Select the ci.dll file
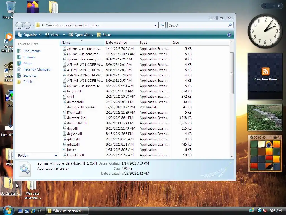 70,97
